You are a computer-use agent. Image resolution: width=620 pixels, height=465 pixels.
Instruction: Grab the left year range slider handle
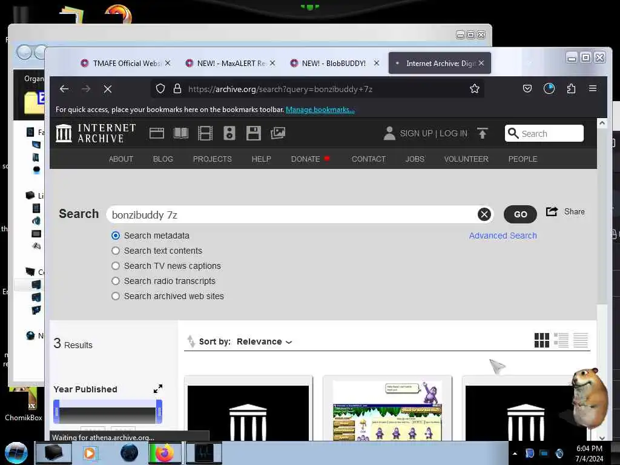point(56,412)
